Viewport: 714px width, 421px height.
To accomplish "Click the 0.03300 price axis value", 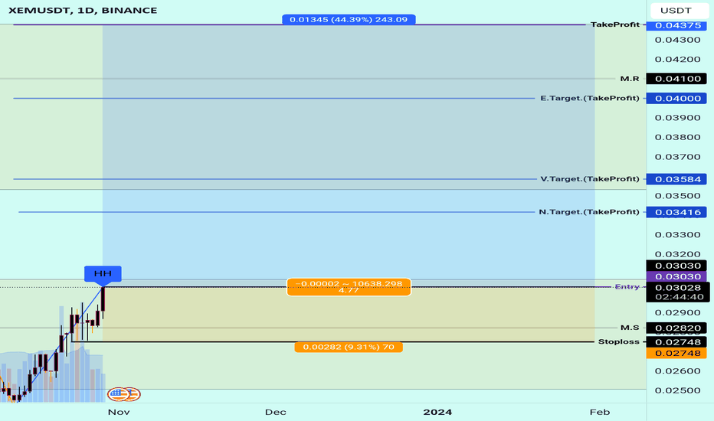I will 677,234.
